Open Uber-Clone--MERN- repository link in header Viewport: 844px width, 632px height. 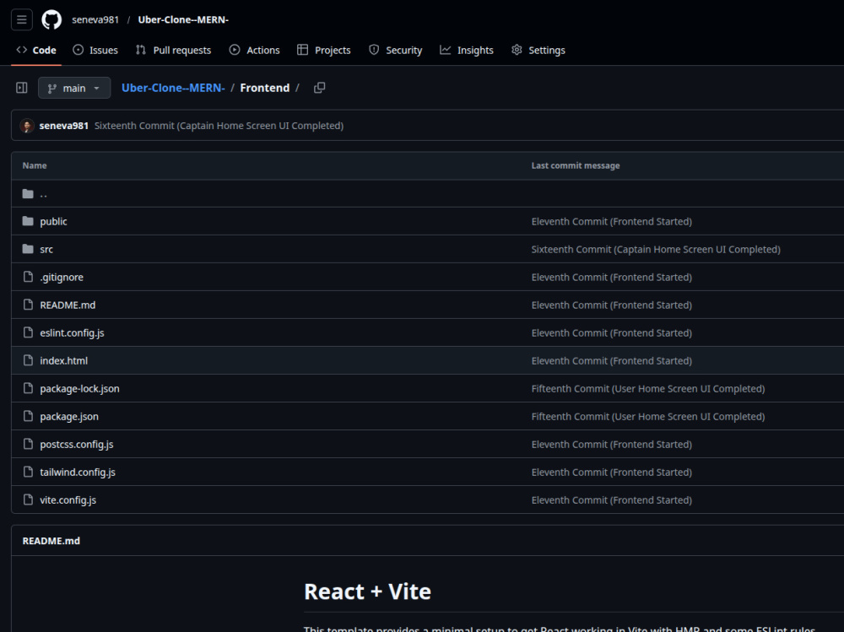tap(183, 20)
